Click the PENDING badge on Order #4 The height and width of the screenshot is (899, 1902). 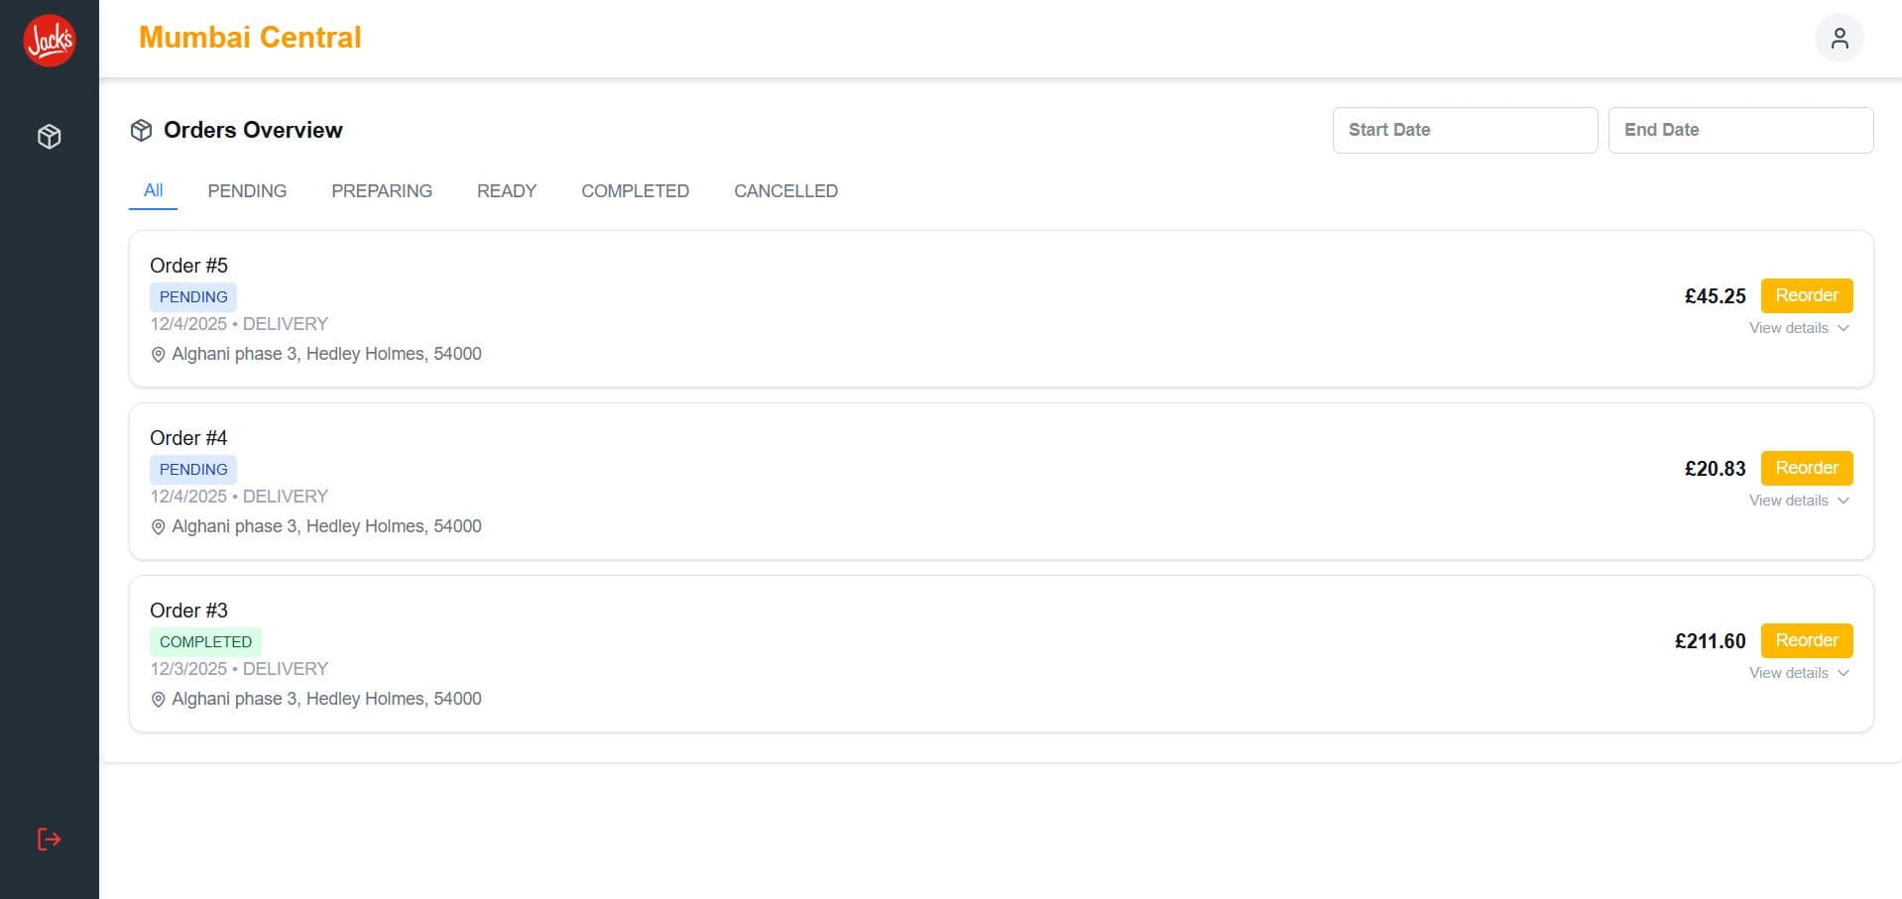(x=193, y=470)
